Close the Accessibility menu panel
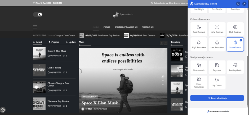 pyautogui.click(x=244, y=4)
